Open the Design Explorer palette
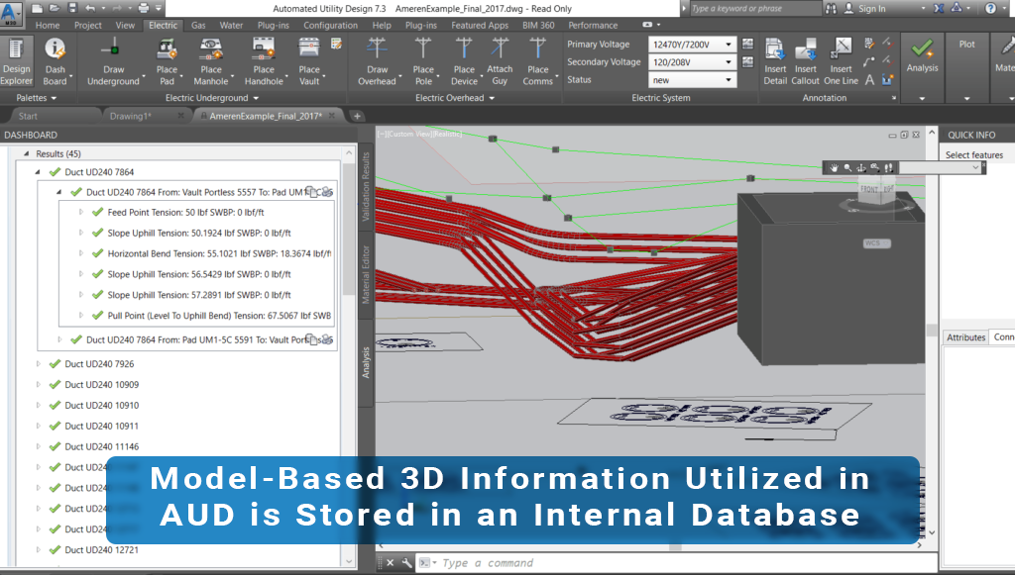Screen dimensions: 1015x575 [x=16, y=62]
